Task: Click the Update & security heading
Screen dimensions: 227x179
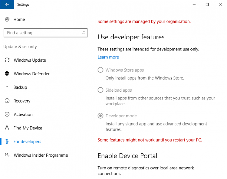Action: click(20, 47)
